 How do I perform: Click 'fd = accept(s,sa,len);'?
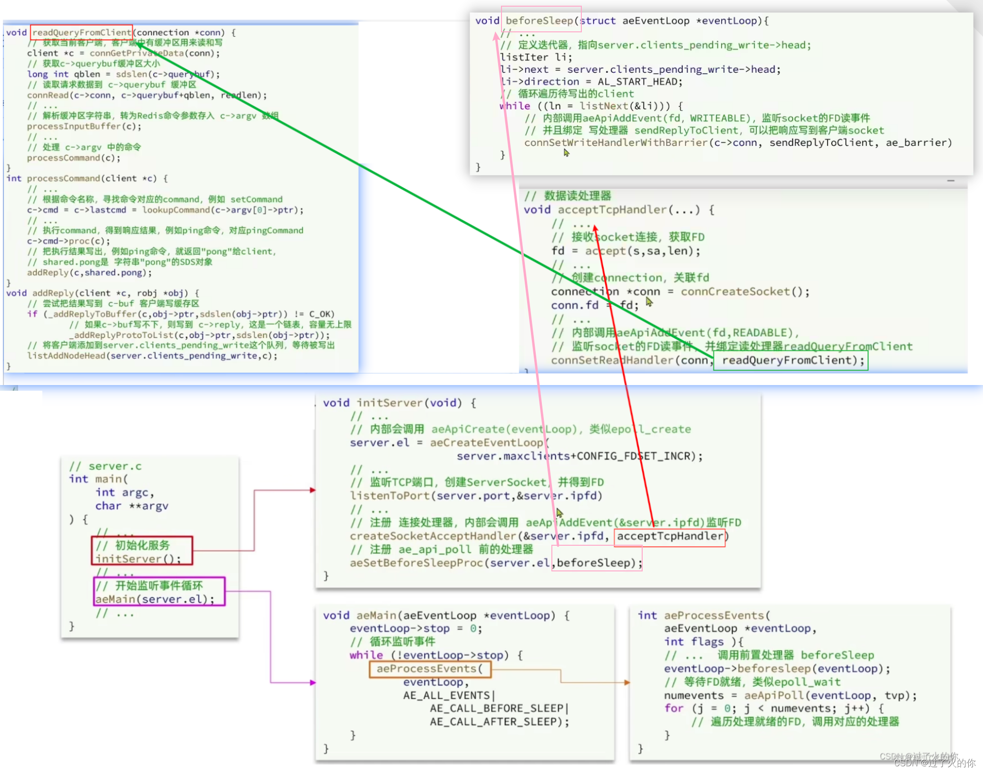coord(626,251)
